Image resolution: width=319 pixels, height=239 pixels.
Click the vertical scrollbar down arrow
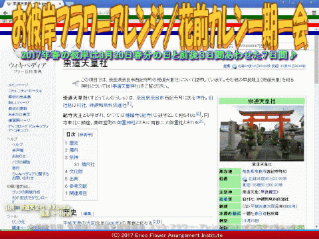click(x=316, y=227)
